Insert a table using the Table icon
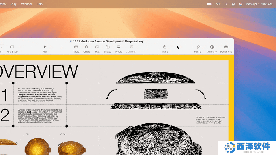Viewport: 276px width, 155px height. (x=76, y=49)
